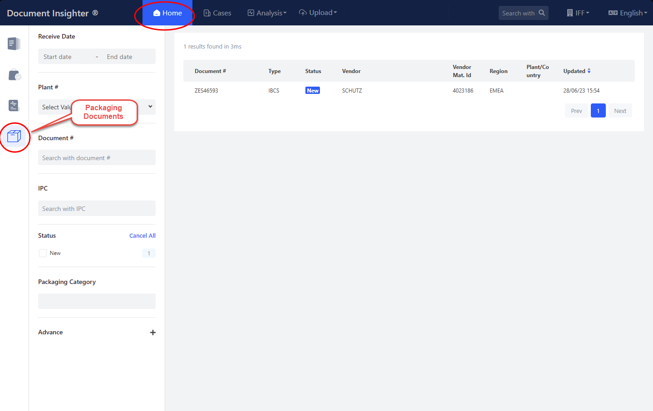Open the documents stack sidebar icon
Screen dimensions: 653x411
[x=14, y=44]
